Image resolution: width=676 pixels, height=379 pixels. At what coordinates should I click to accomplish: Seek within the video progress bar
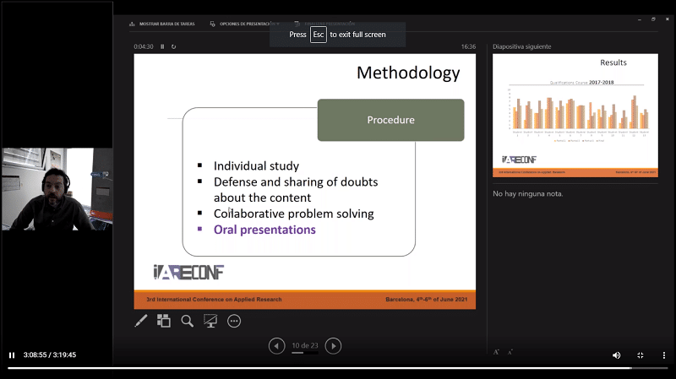[338, 368]
